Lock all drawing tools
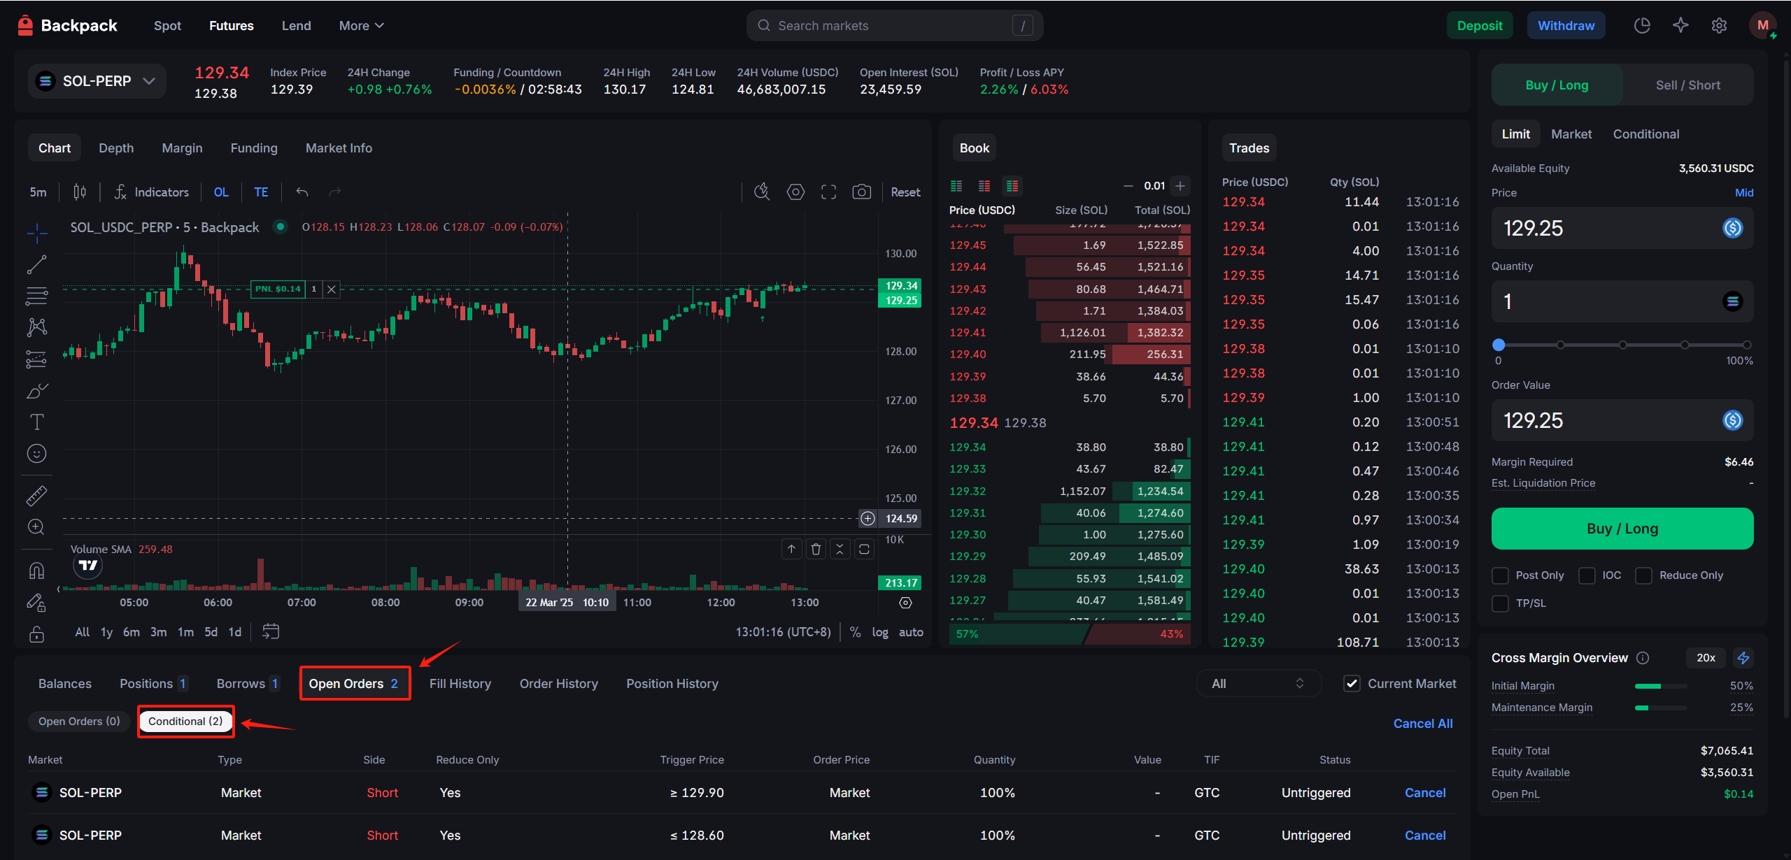Image resolution: width=1791 pixels, height=860 pixels. point(36,633)
